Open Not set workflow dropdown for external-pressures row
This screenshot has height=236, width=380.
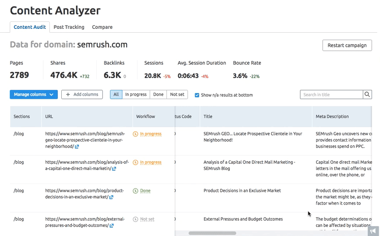147,219
